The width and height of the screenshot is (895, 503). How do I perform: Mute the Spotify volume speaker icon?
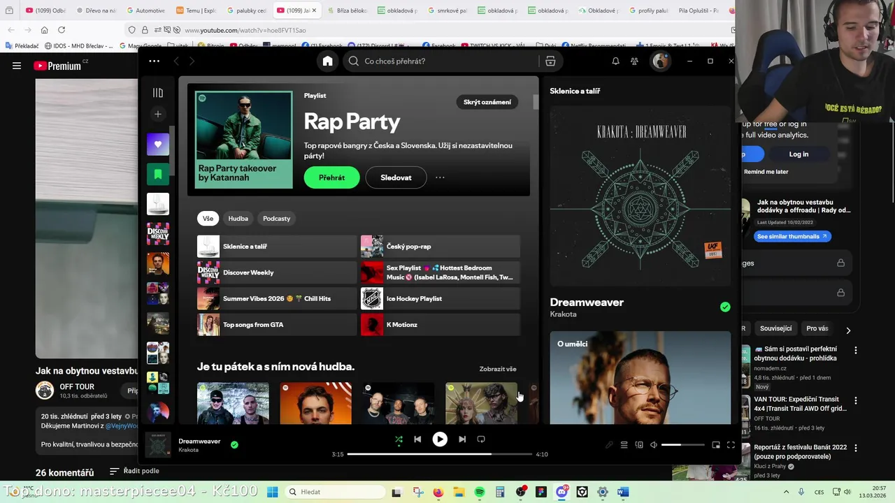[x=654, y=445]
